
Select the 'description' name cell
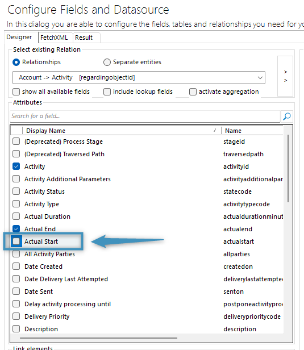[x=240, y=329]
